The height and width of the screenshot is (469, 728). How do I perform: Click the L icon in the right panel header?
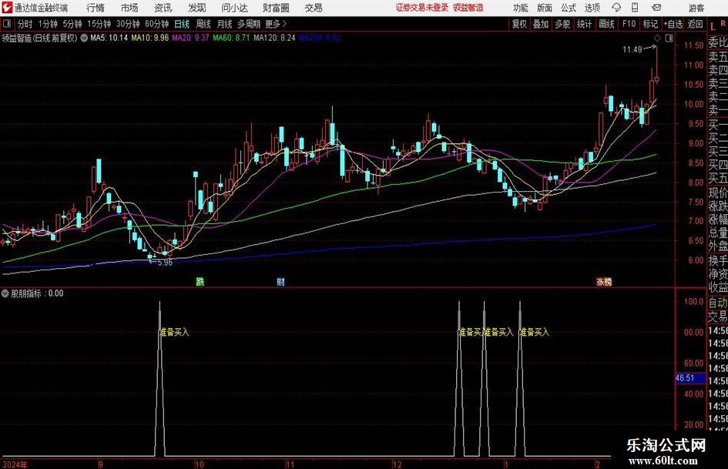point(713,26)
